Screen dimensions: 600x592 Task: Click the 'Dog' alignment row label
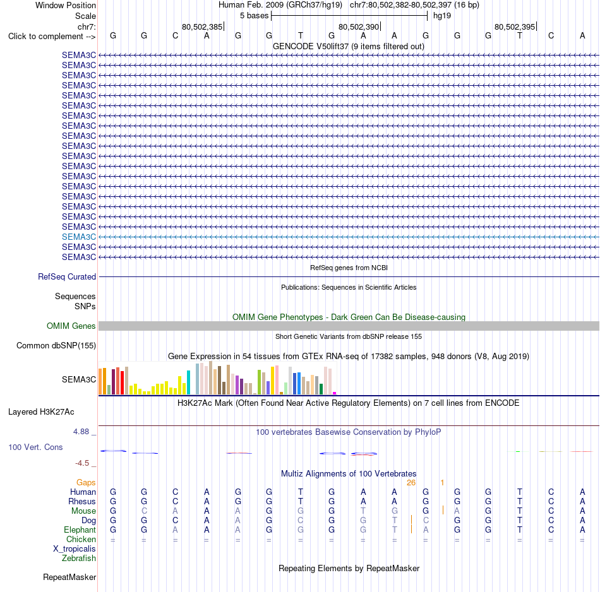pyautogui.click(x=89, y=521)
